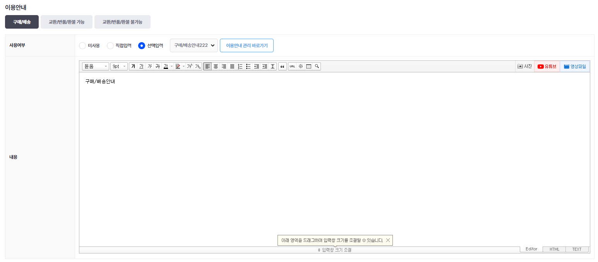This screenshot has width=598, height=262.
Task: Insert a special character
Action: click(x=300, y=66)
